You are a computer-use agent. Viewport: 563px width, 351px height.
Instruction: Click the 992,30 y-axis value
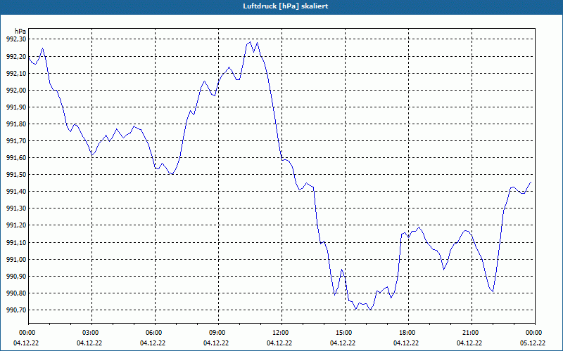16,39
